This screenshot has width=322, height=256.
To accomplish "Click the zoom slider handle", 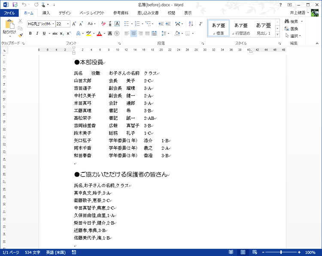I will 281,252.
